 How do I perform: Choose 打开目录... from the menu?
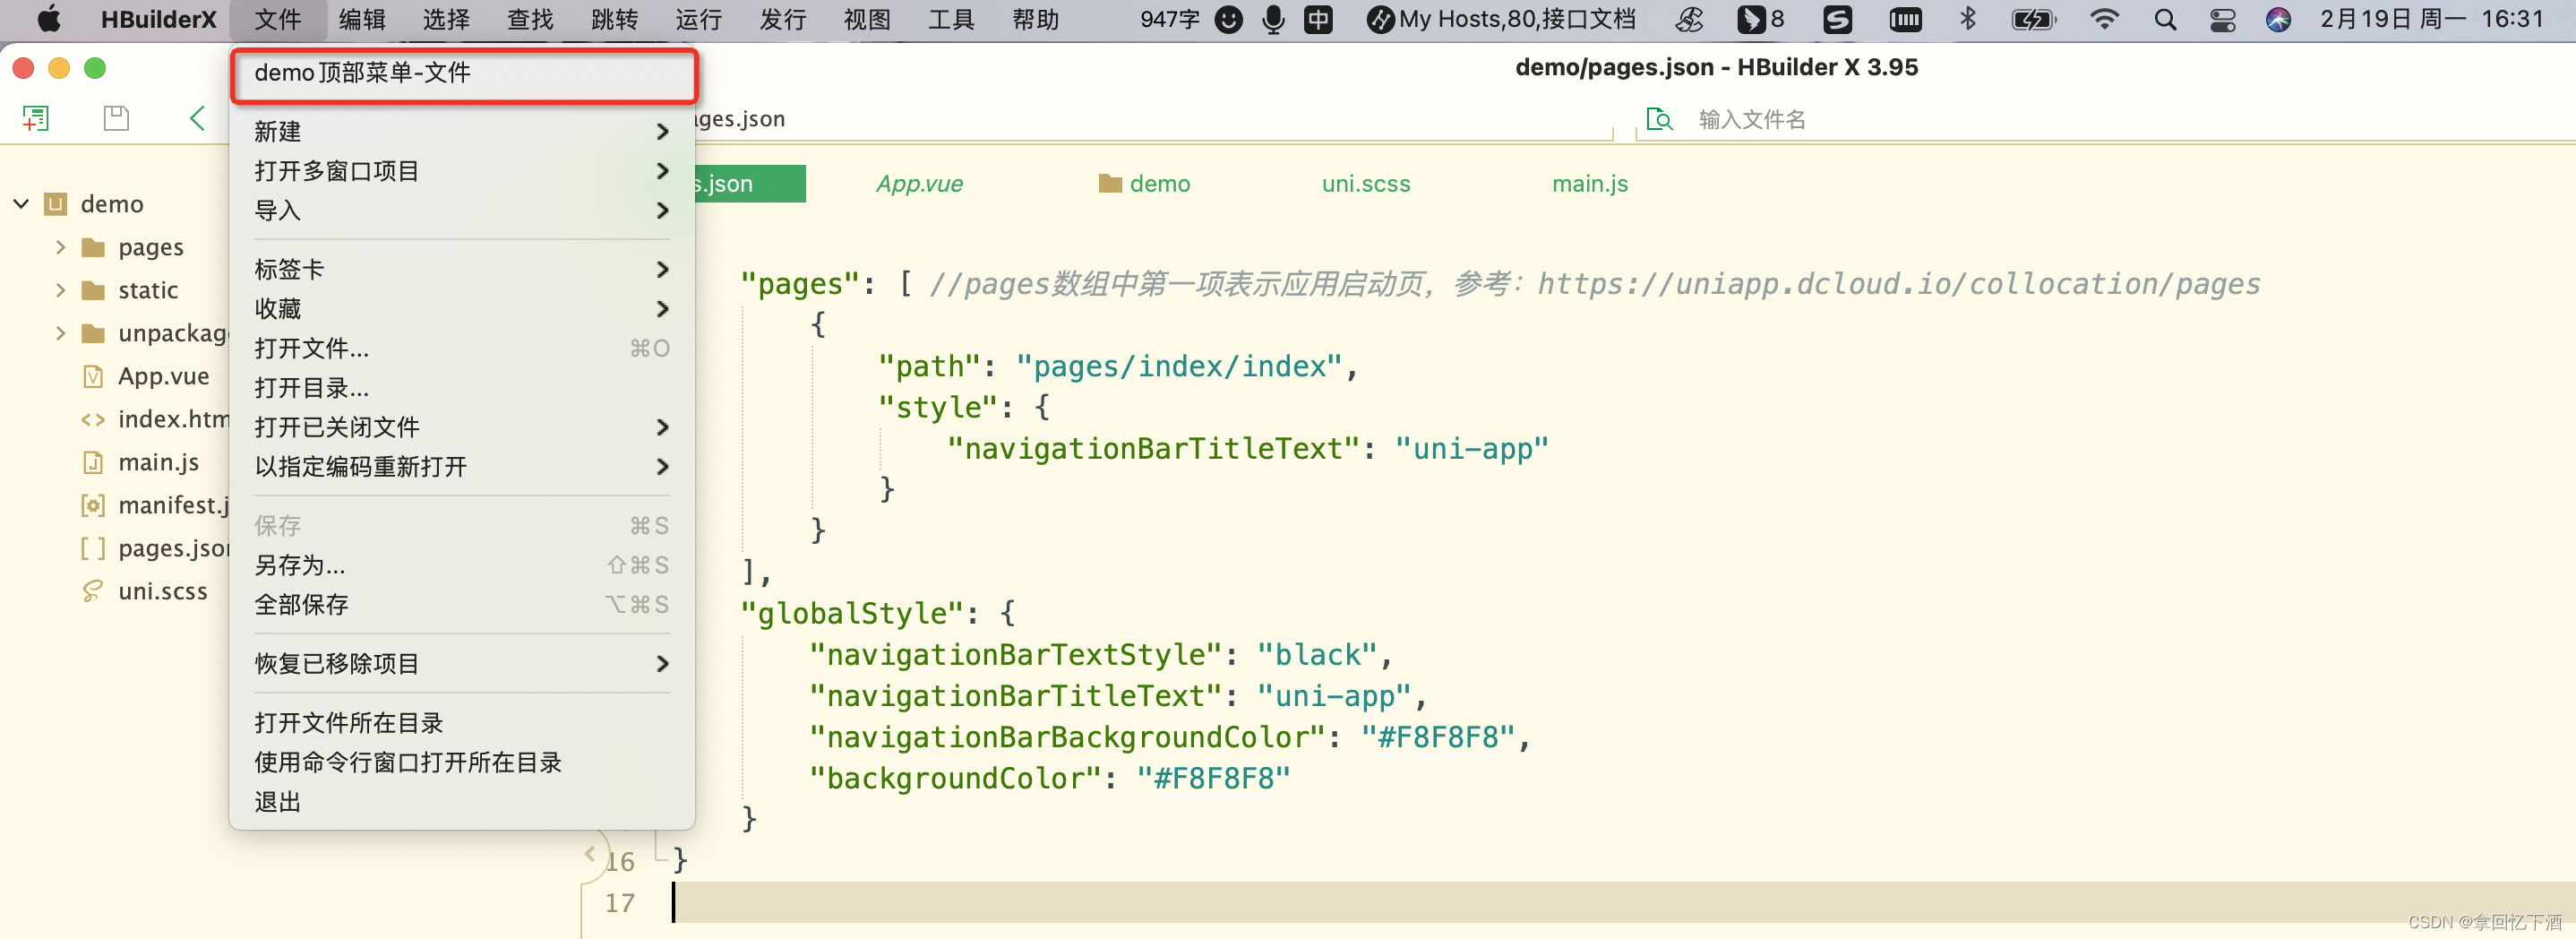coord(462,388)
